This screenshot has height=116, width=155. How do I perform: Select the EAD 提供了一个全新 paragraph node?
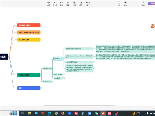[x=79, y=68]
